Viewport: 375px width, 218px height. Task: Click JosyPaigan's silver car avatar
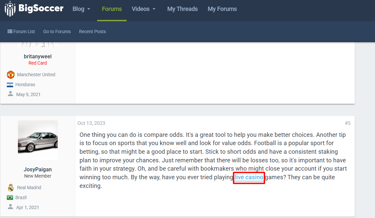[38, 140]
